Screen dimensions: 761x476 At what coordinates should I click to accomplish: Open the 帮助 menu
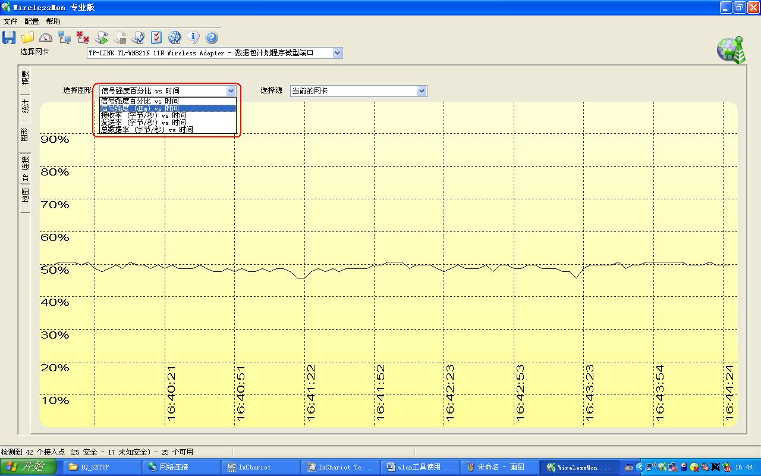(x=53, y=21)
